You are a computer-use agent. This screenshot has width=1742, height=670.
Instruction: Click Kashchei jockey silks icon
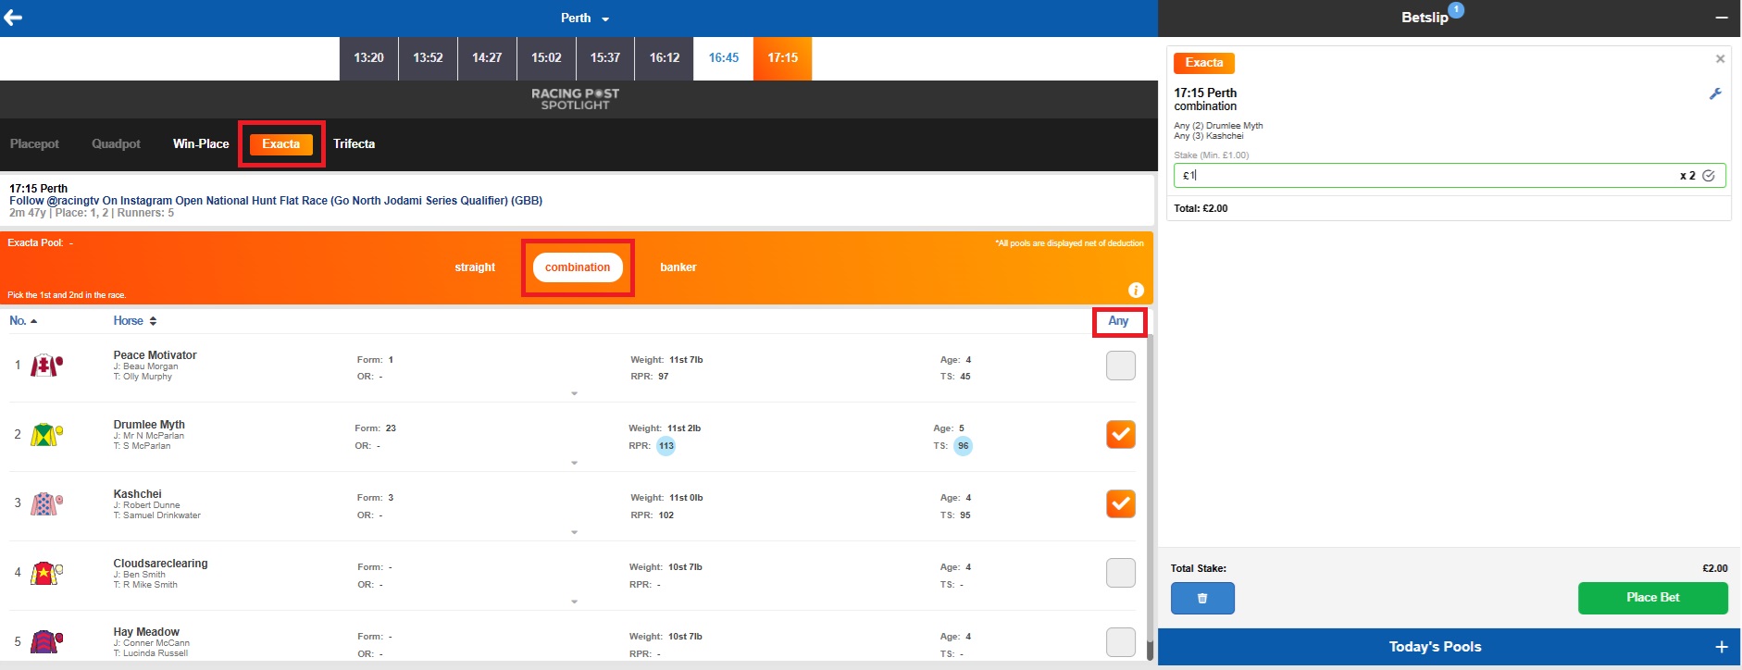(46, 503)
